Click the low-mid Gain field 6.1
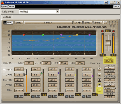 36,75
